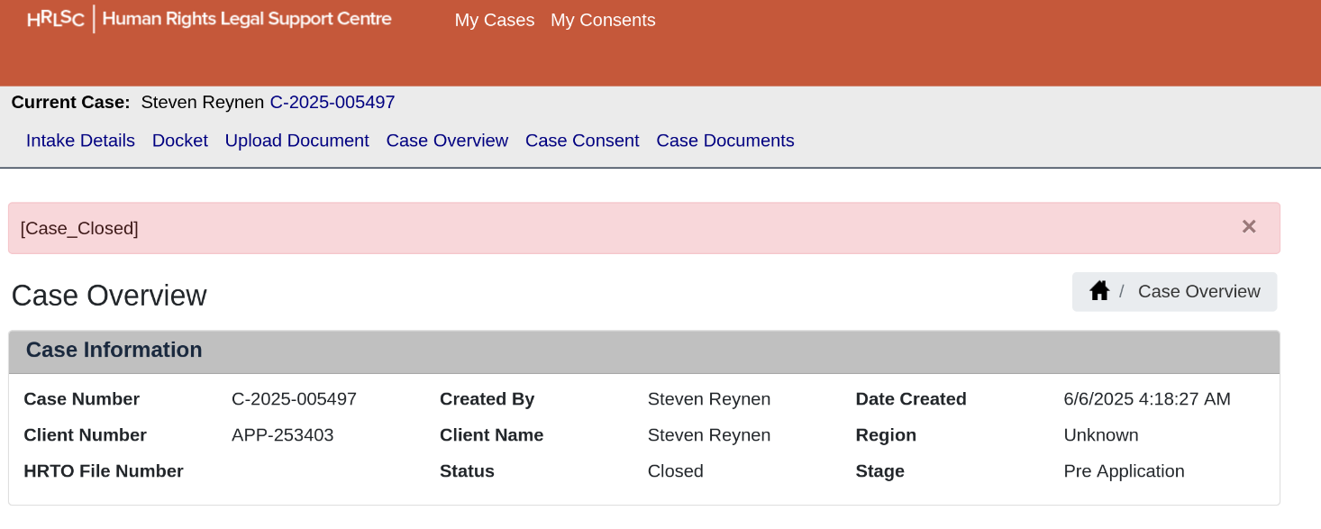The image size is (1321, 529).
Task: Open the Case Consent page
Action: pos(582,141)
